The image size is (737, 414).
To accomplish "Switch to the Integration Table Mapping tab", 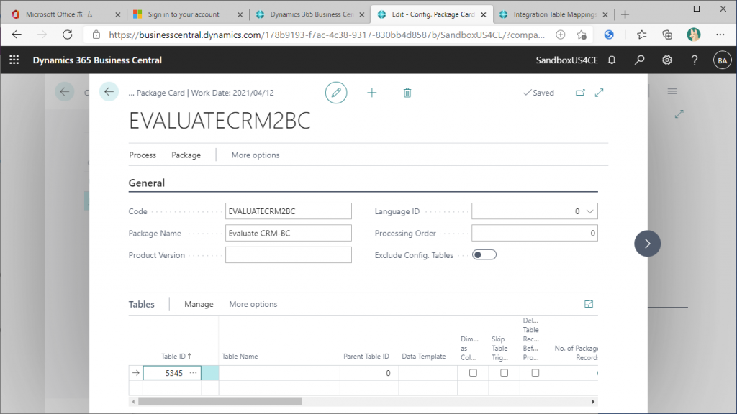I will click(x=553, y=14).
